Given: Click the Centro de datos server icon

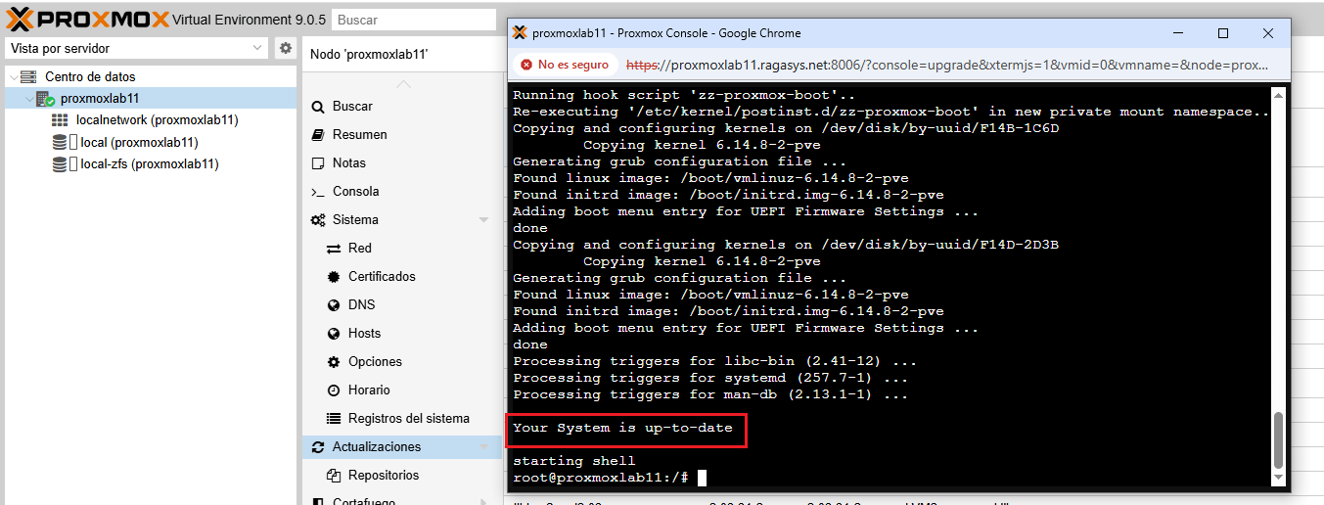Looking at the screenshot, I should 28,76.
